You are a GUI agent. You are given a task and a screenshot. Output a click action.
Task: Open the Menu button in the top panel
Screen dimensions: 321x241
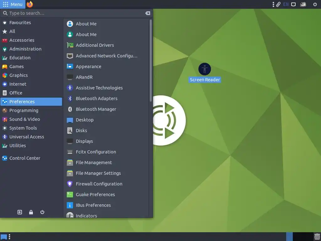tap(13, 4)
